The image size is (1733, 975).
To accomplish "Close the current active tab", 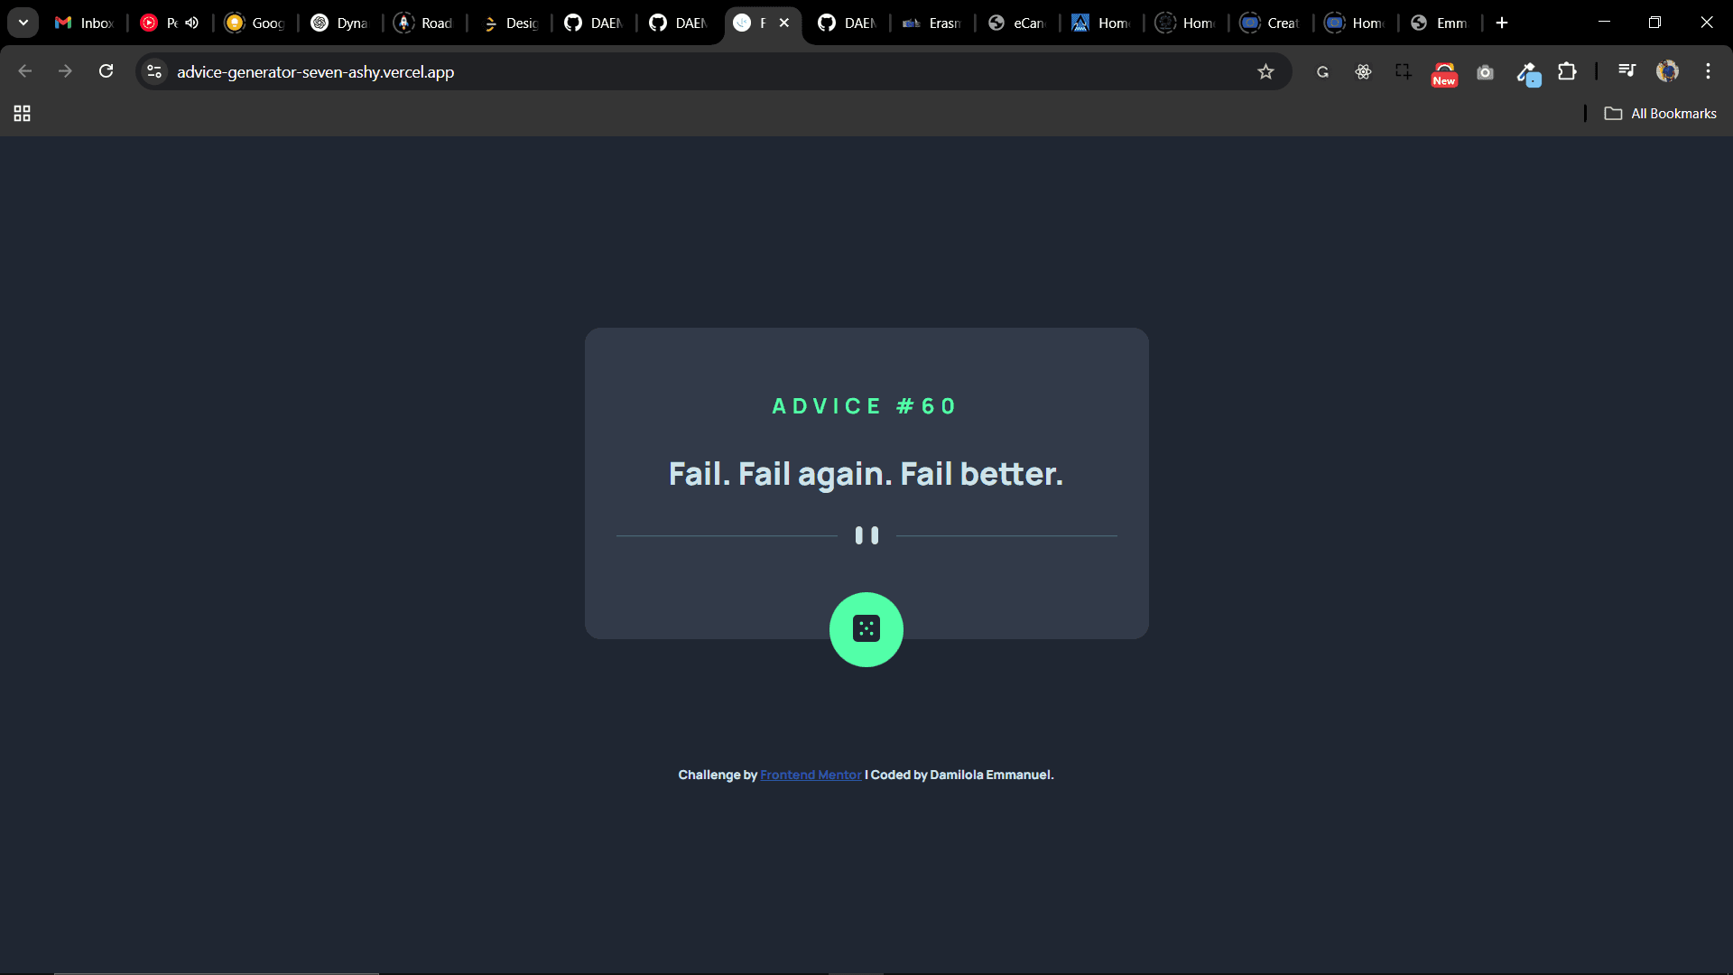I will point(784,23).
